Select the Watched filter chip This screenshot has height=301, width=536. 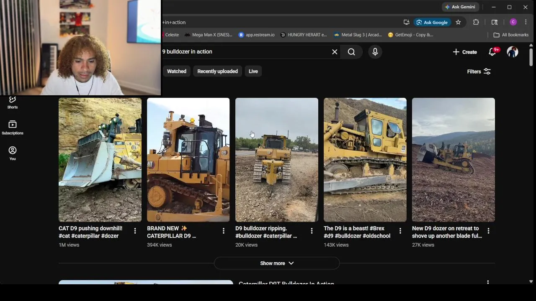pos(177,71)
